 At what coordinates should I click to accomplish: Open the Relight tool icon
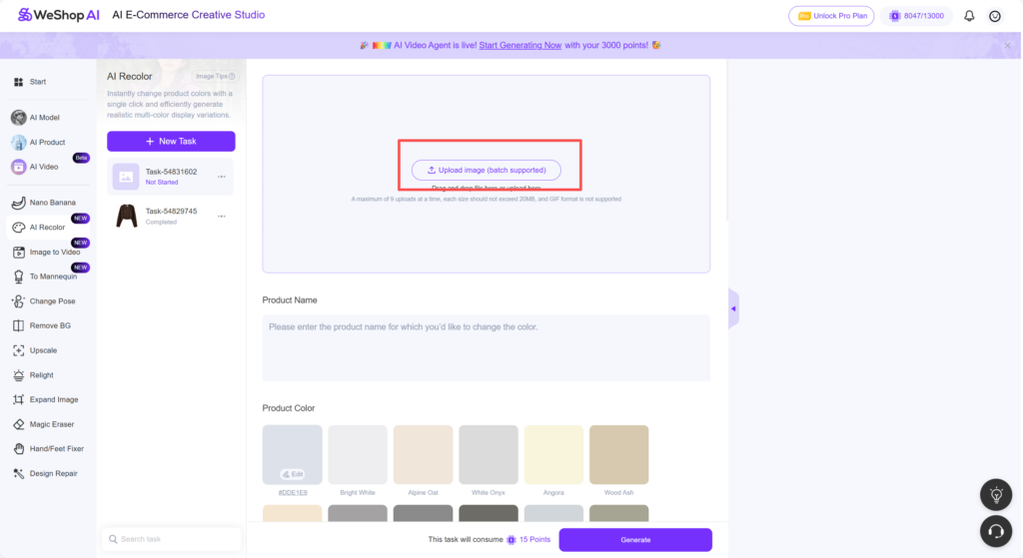pos(18,374)
